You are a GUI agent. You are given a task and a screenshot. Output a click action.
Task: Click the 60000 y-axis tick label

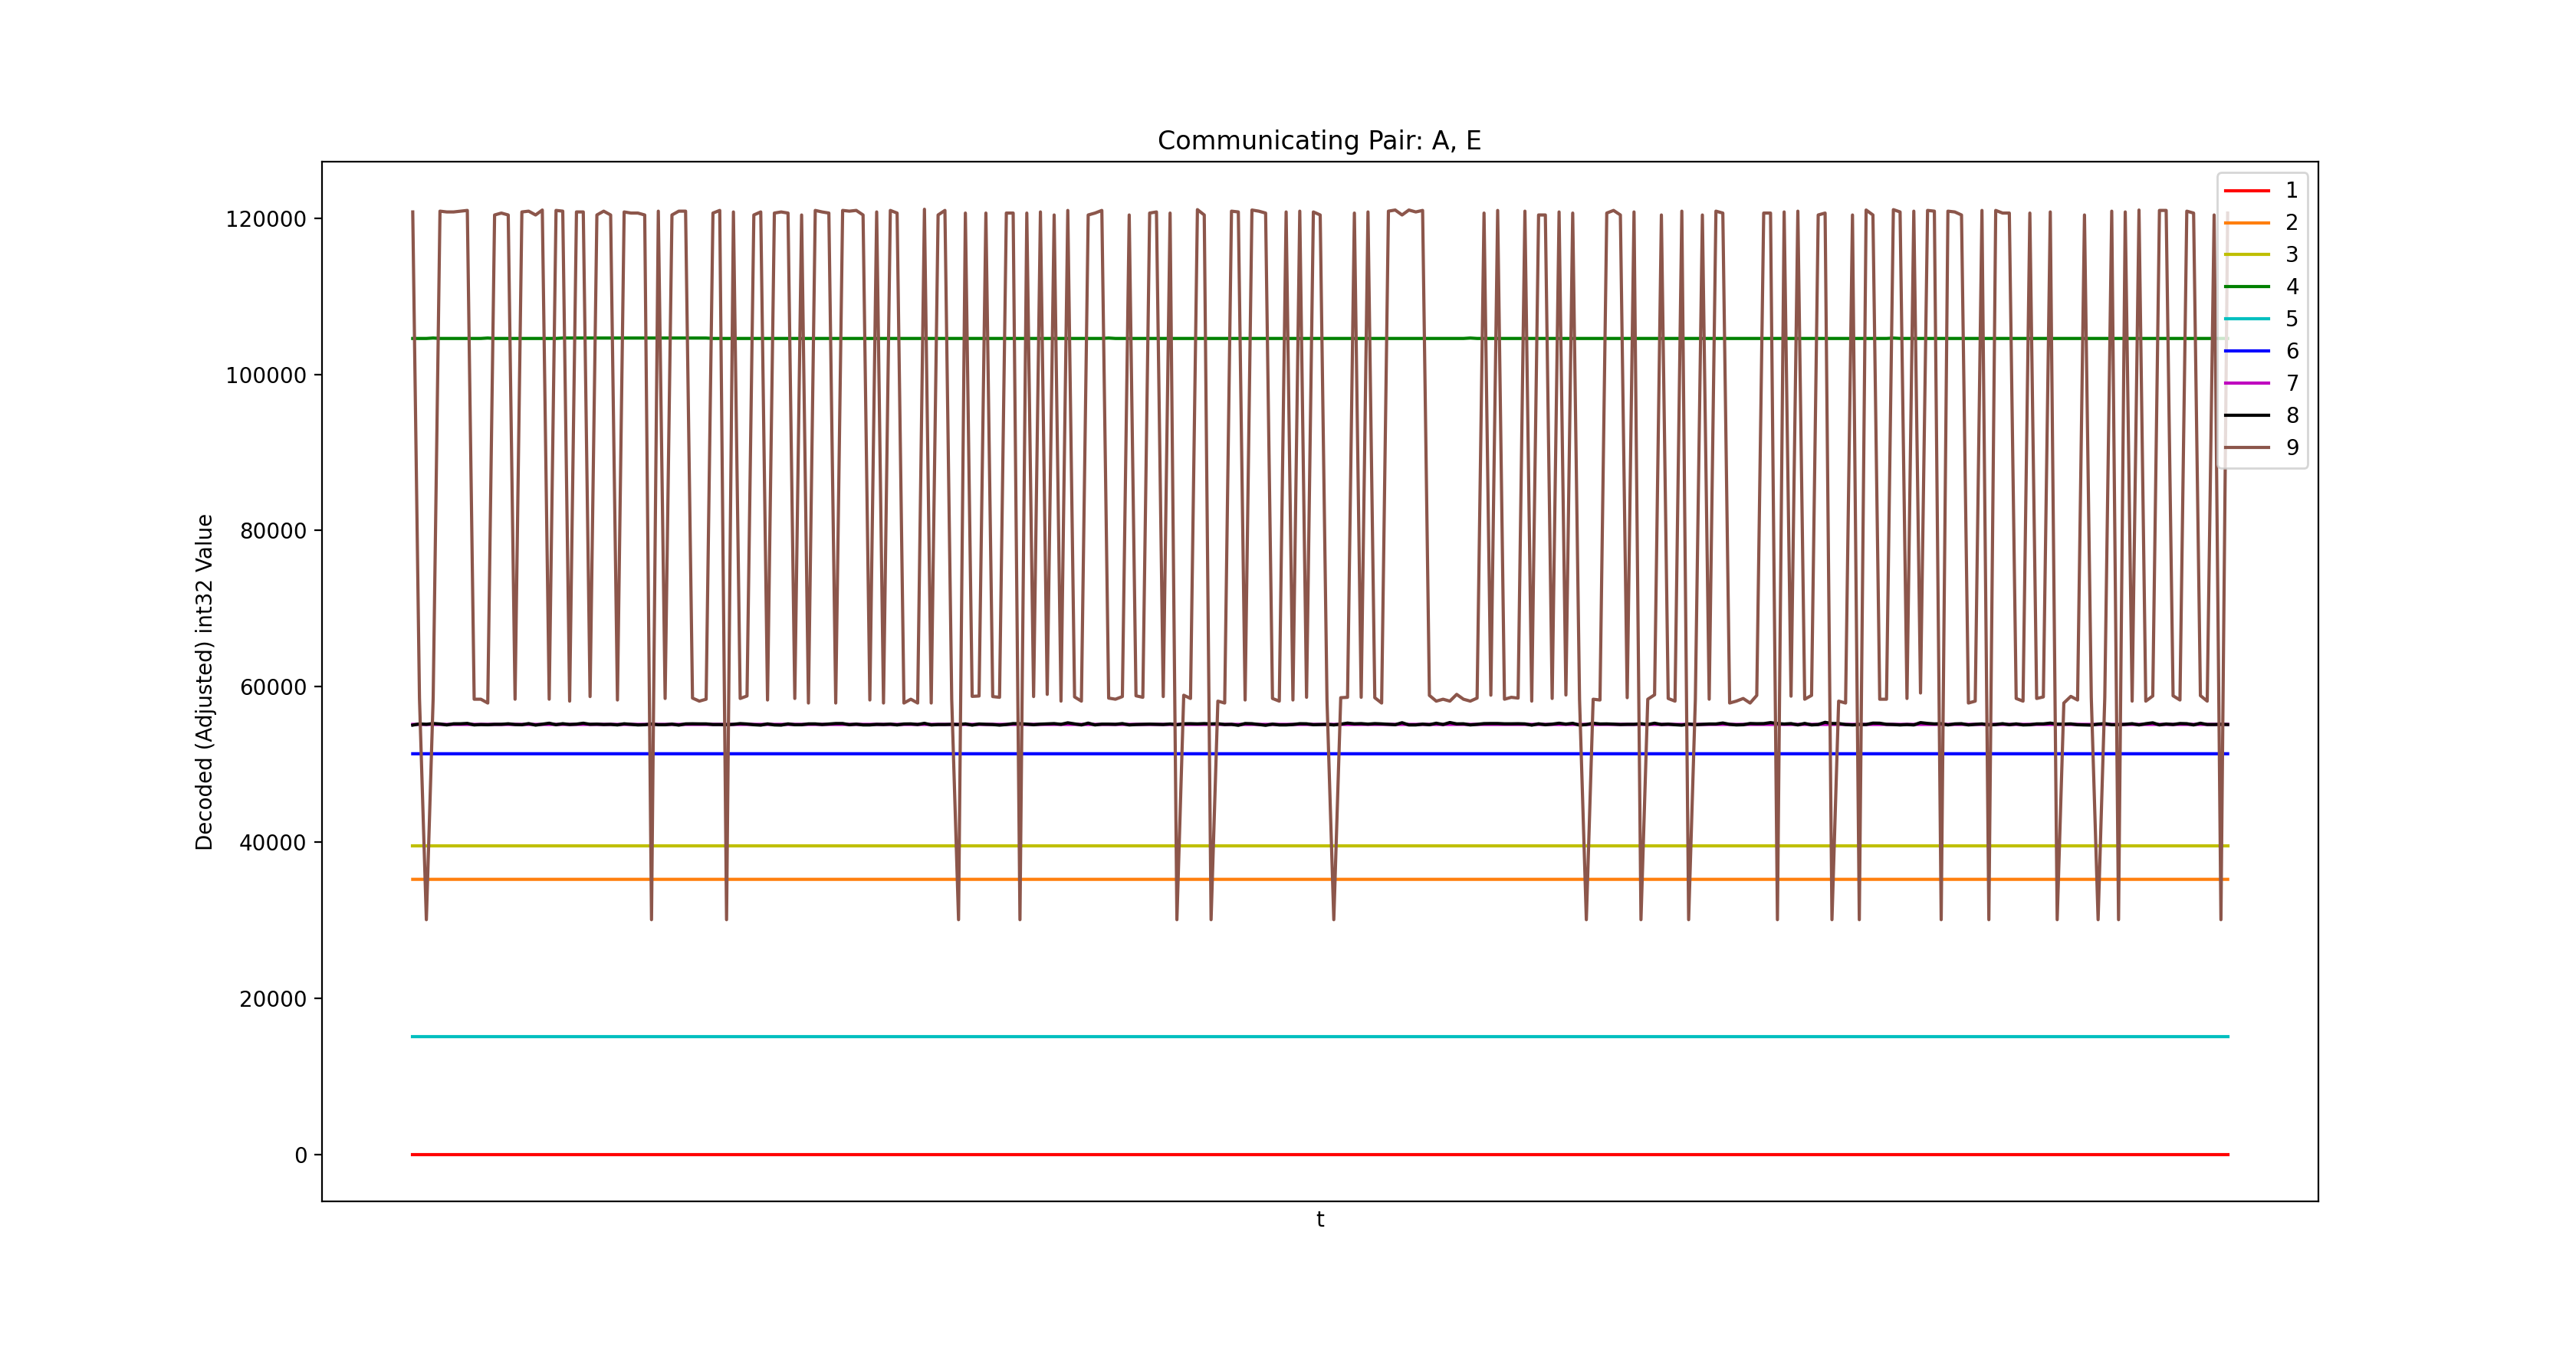pos(272,687)
